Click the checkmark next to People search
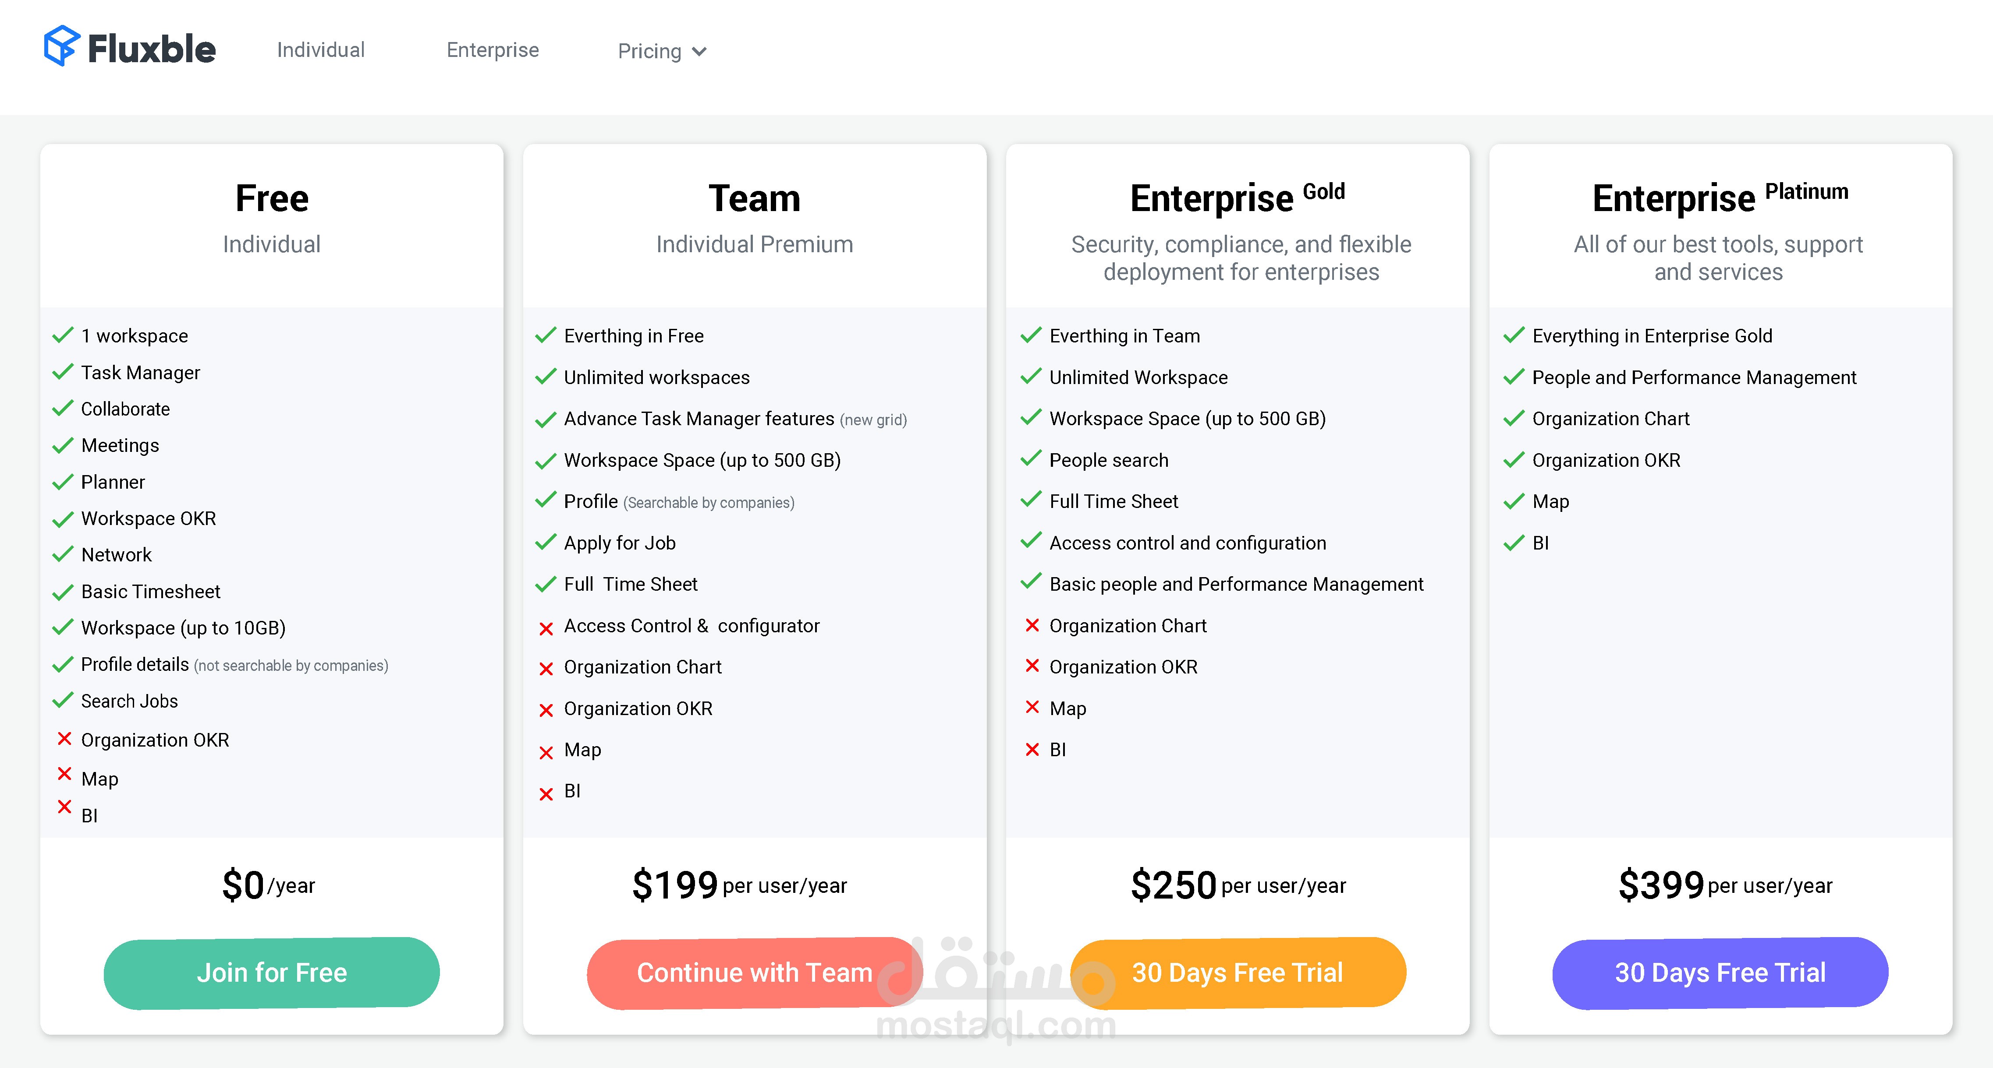The height and width of the screenshot is (1068, 1993). [1031, 458]
